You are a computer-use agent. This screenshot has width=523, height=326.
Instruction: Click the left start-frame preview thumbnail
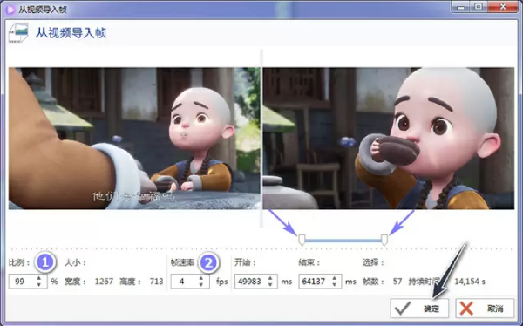[x=134, y=139]
